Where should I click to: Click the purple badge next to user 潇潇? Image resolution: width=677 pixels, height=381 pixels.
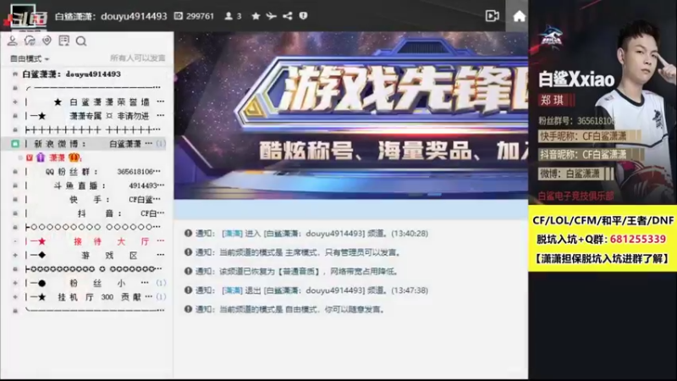[x=40, y=157]
